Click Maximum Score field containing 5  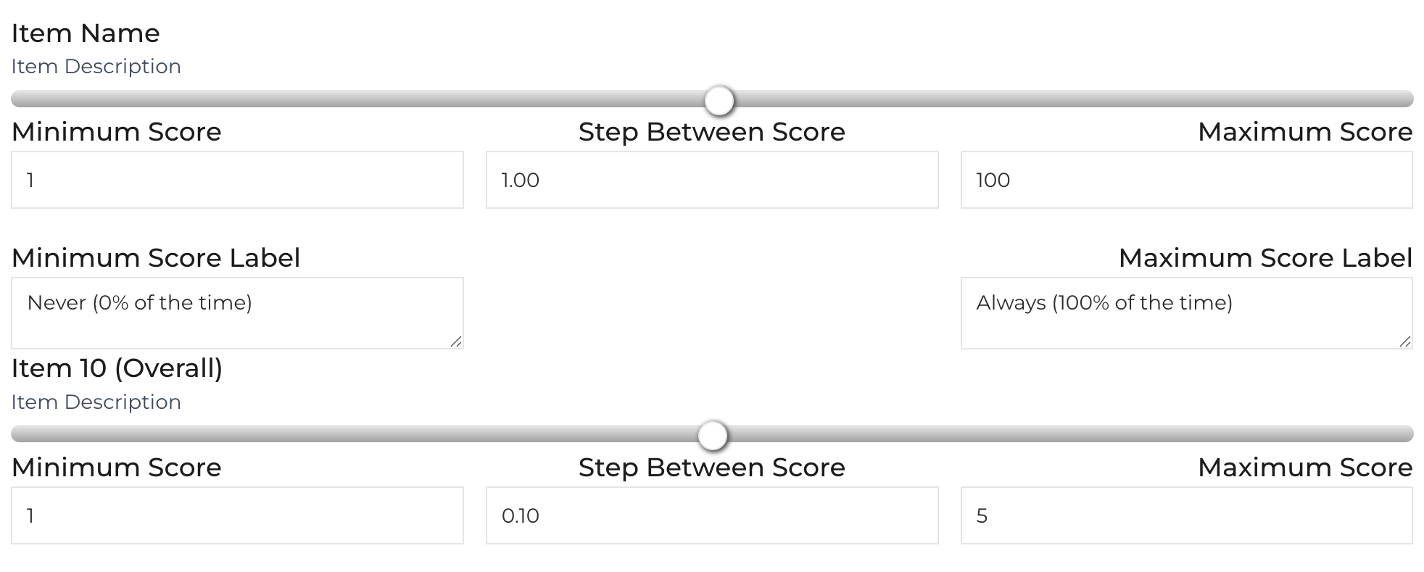tap(1186, 515)
